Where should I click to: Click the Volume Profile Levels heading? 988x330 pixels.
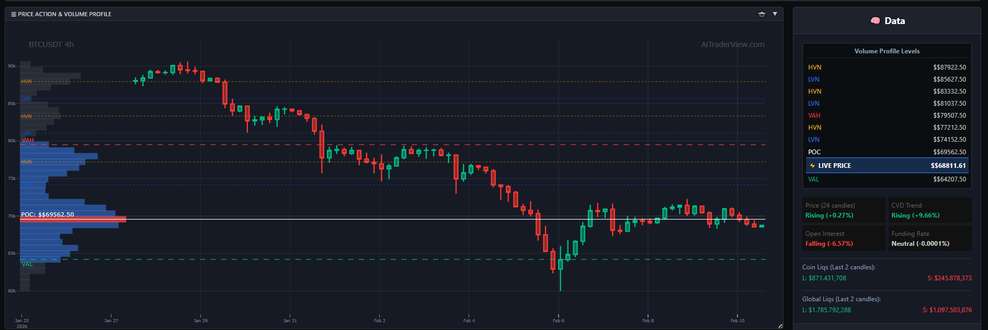[x=887, y=51]
